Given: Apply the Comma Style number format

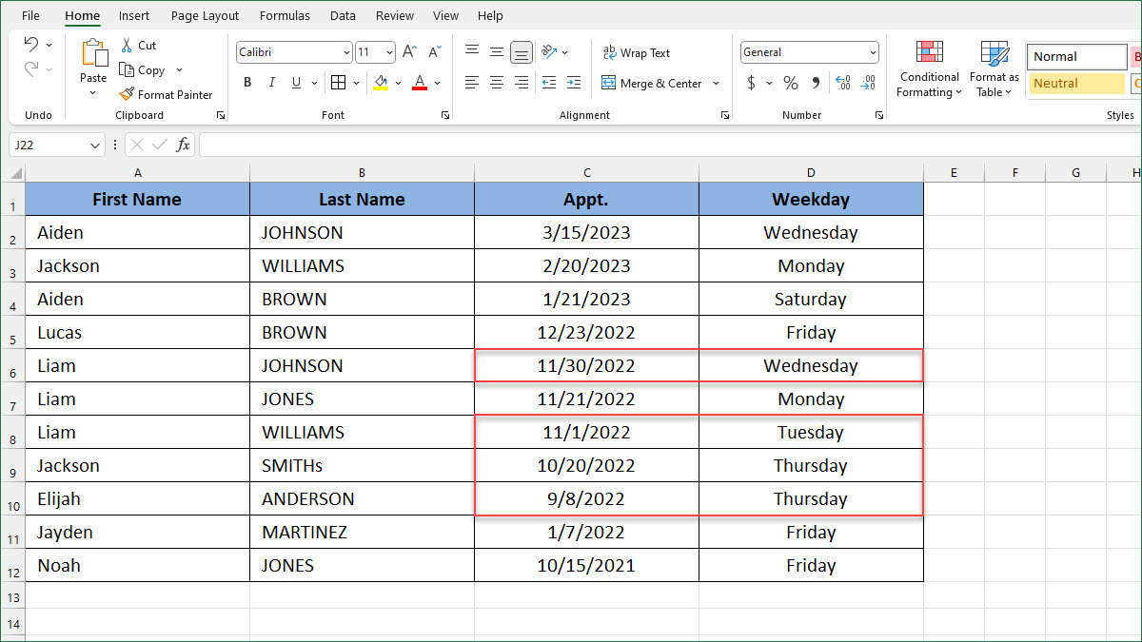Looking at the screenshot, I should (814, 83).
